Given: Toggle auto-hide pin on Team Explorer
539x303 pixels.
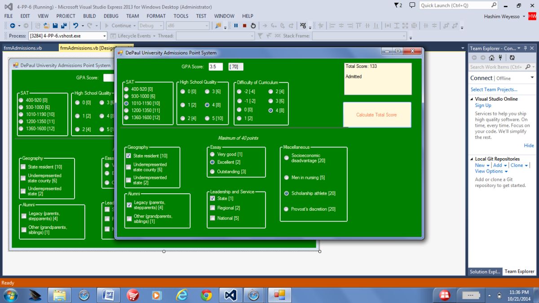Looking at the screenshot, I should point(525,48).
